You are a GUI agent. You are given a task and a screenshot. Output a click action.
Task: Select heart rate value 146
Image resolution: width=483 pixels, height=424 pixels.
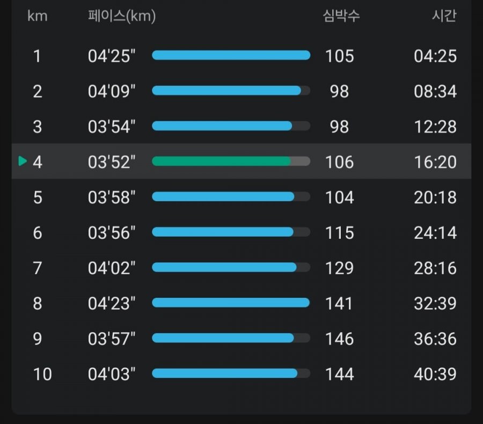click(340, 339)
